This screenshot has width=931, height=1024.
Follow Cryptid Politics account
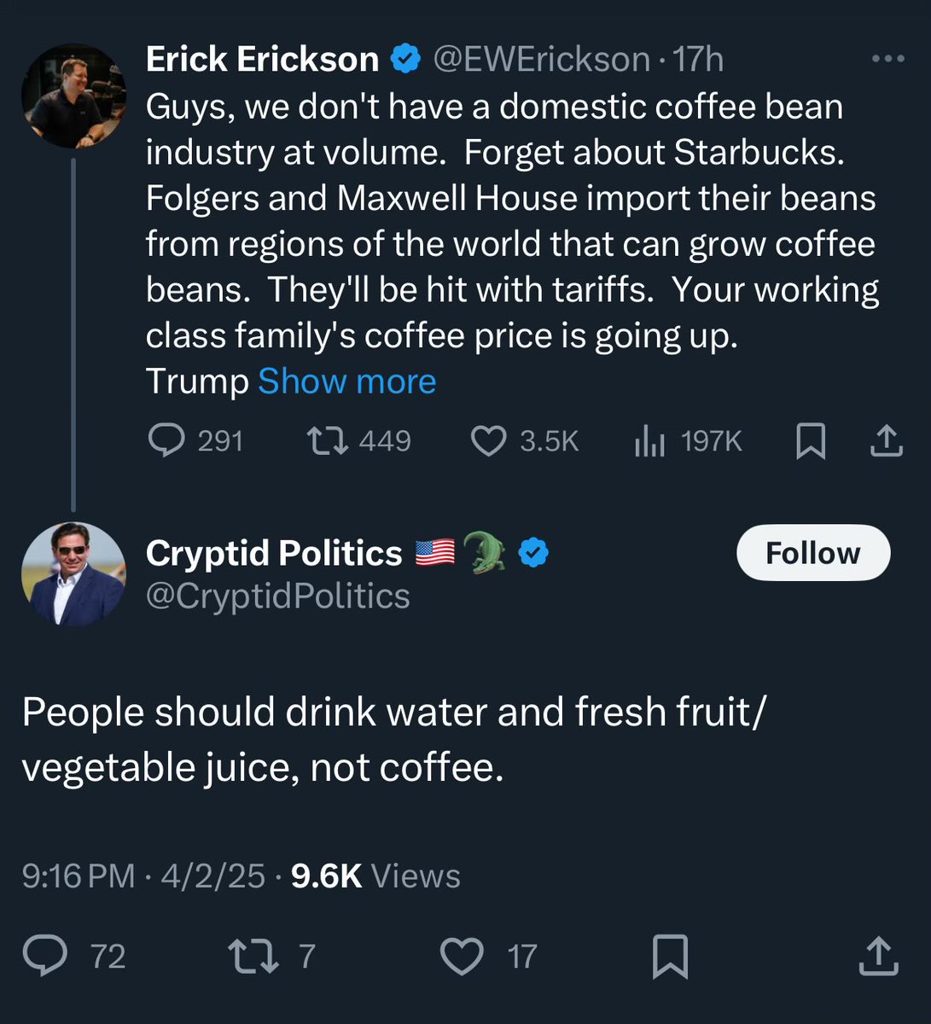coord(812,553)
